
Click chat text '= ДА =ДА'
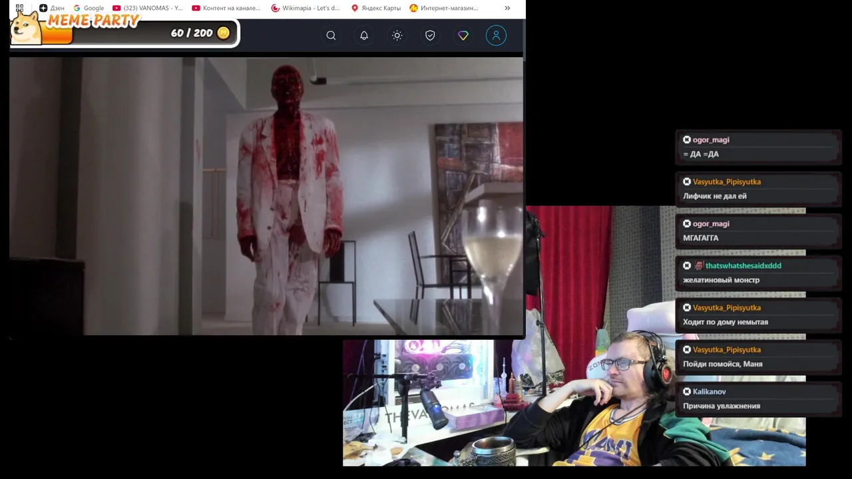pyautogui.click(x=701, y=154)
